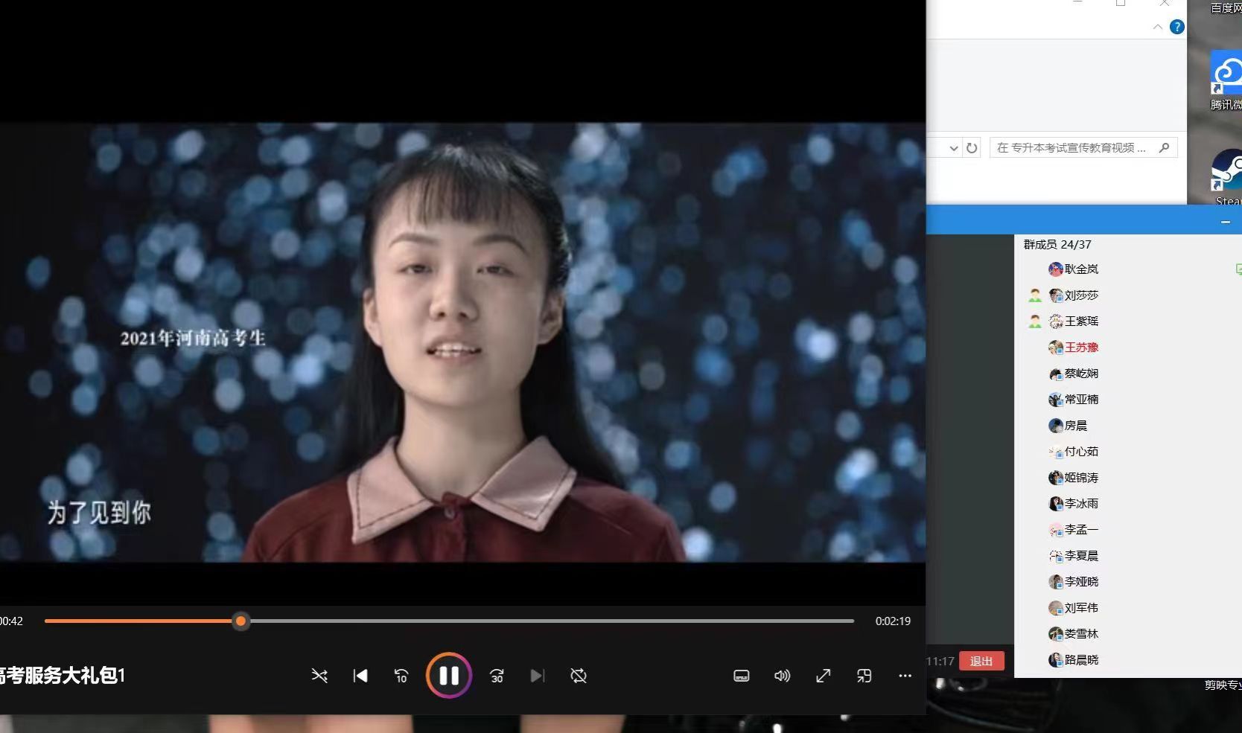Select group member 李夏晨
Screen dimensions: 1242x733
[1081, 556]
